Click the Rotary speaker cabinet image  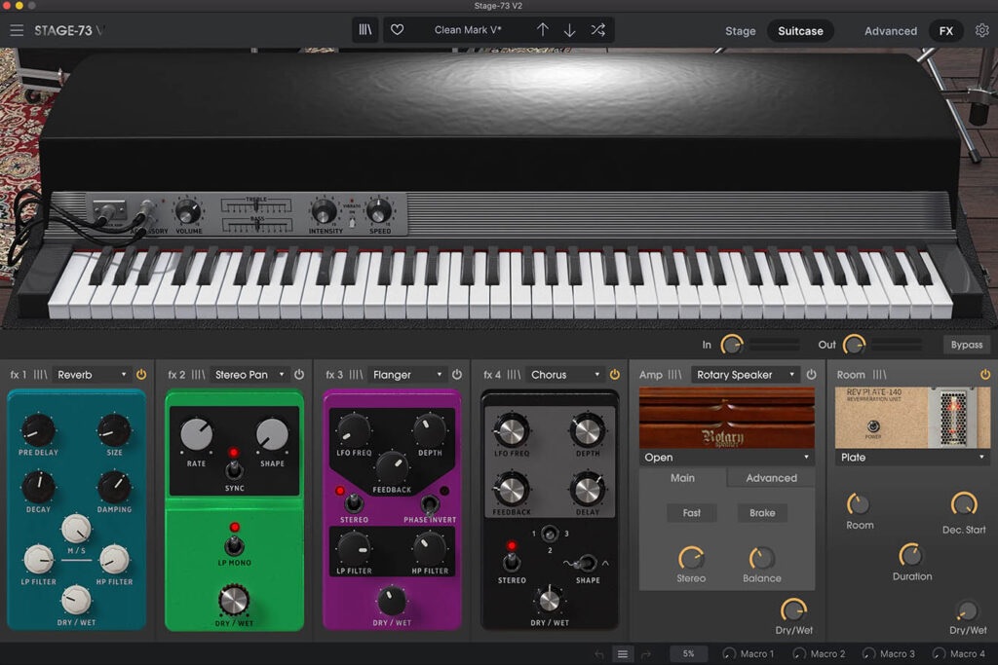(727, 418)
